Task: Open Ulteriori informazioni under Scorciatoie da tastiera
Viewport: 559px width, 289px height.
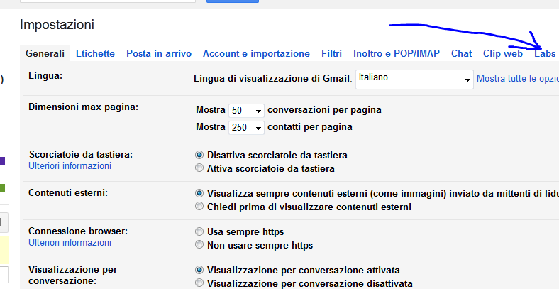Action: tap(70, 166)
